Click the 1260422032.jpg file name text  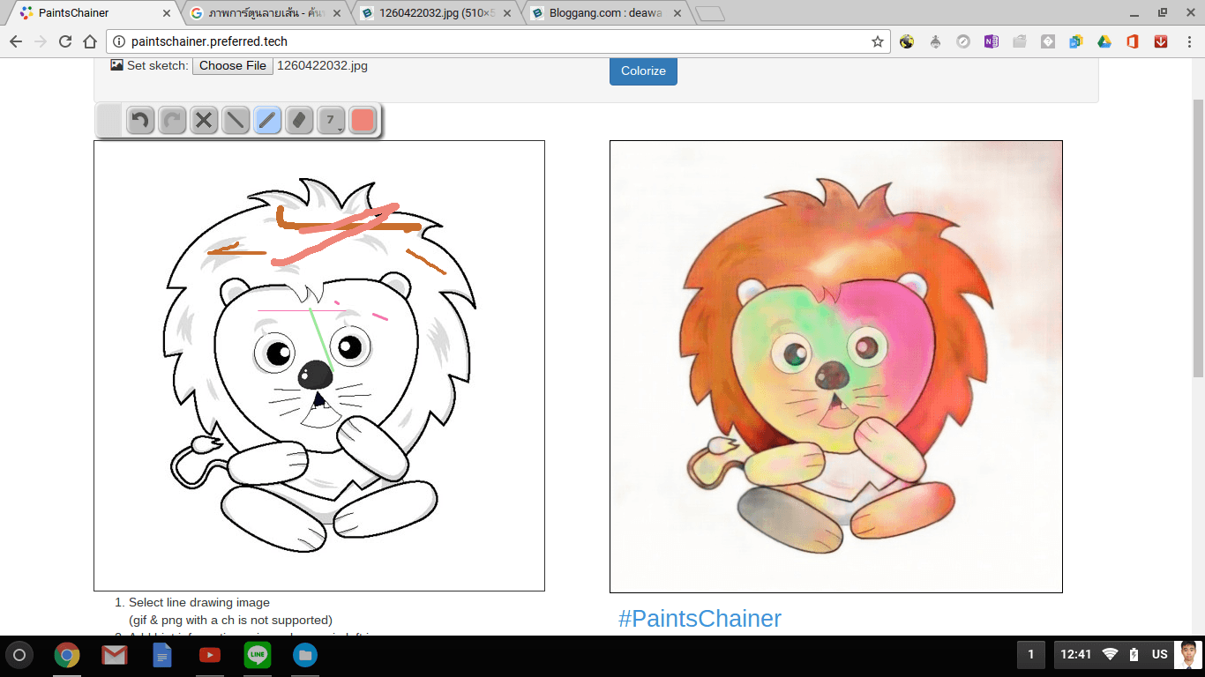[x=322, y=65]
